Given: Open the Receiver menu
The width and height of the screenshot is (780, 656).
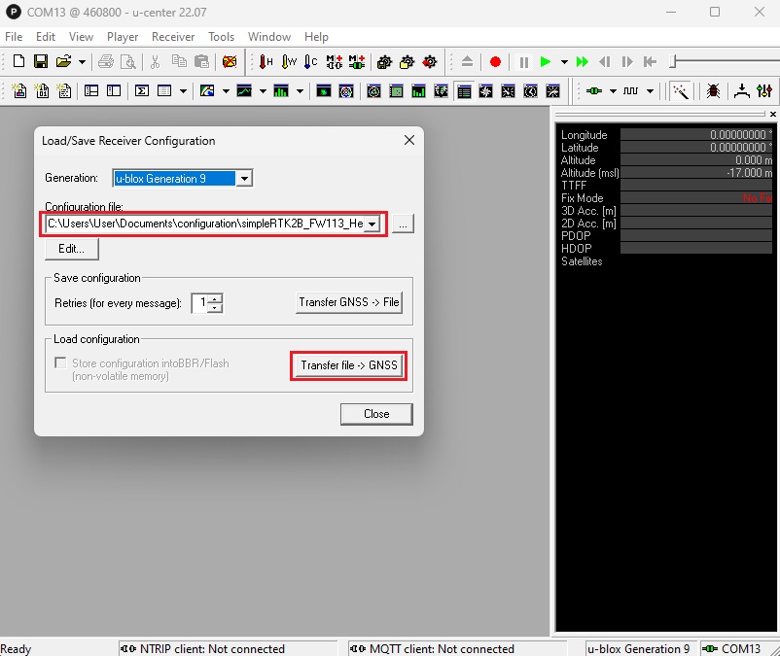Looking at the screenshot, I should pyautogui.click(x=173, y=37).
